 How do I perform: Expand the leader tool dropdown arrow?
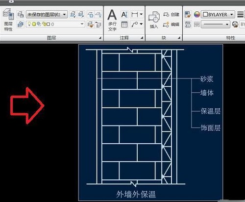(x=141, y=25)
